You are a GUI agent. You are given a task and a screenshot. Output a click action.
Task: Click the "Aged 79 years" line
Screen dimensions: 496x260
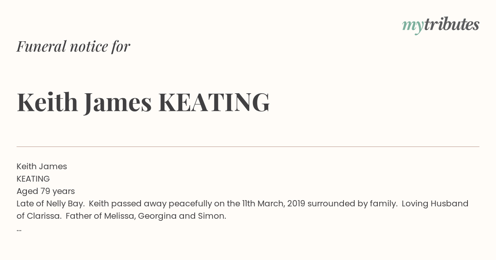(45, 191)
